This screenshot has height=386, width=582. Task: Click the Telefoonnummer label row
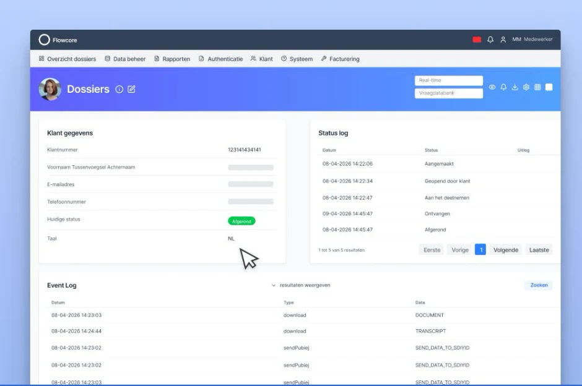[x=162, y=202]
